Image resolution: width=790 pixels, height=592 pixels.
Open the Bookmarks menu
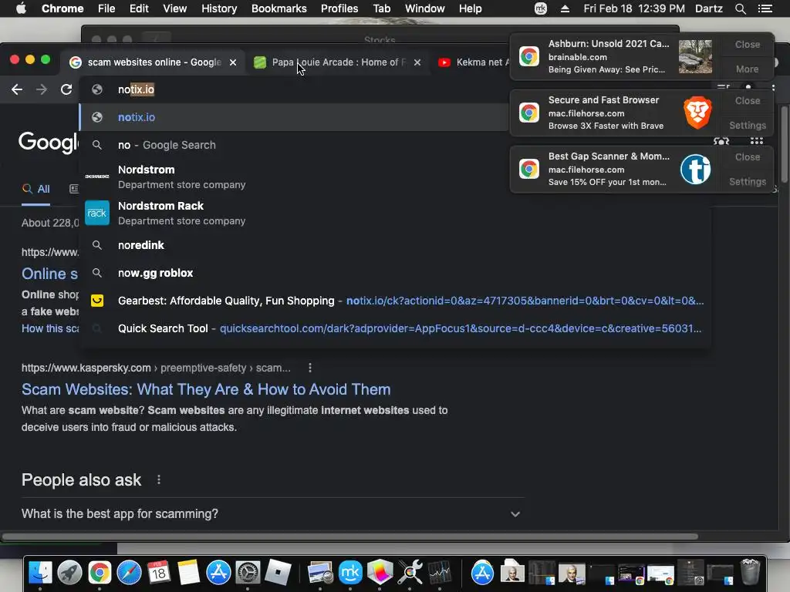279,8
